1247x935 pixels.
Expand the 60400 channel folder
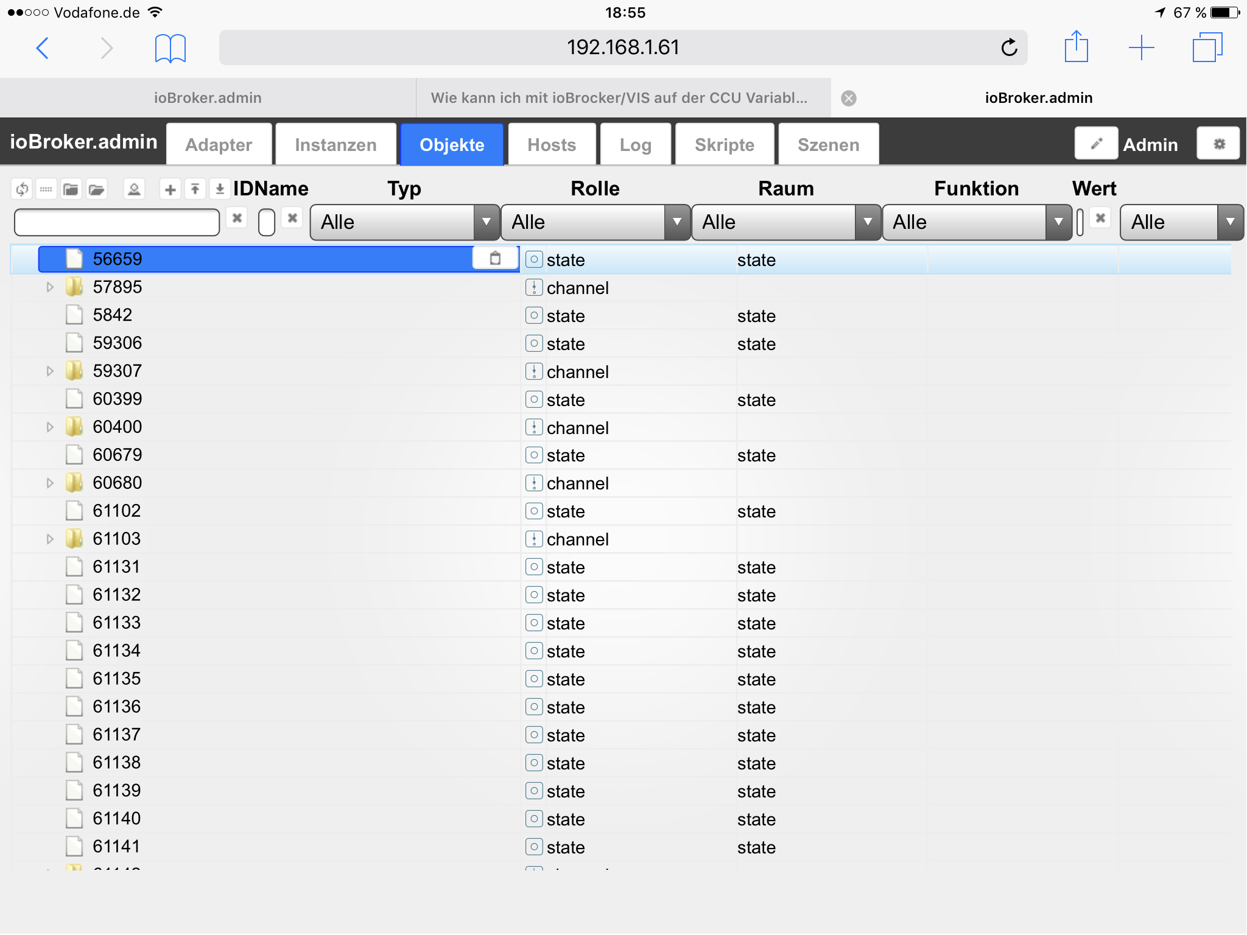[x=50, y=427]
